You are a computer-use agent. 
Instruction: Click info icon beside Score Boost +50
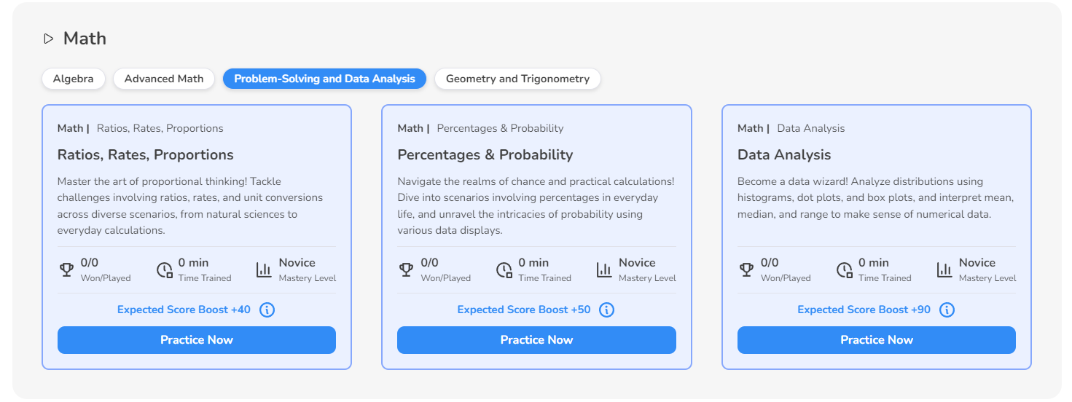(x=606, y=310)
